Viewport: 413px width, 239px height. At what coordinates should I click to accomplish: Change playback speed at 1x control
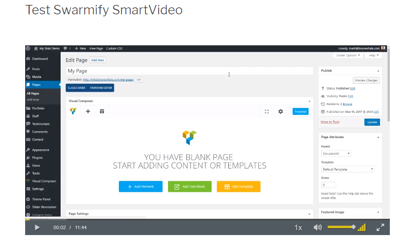click(x=298, y=228)
